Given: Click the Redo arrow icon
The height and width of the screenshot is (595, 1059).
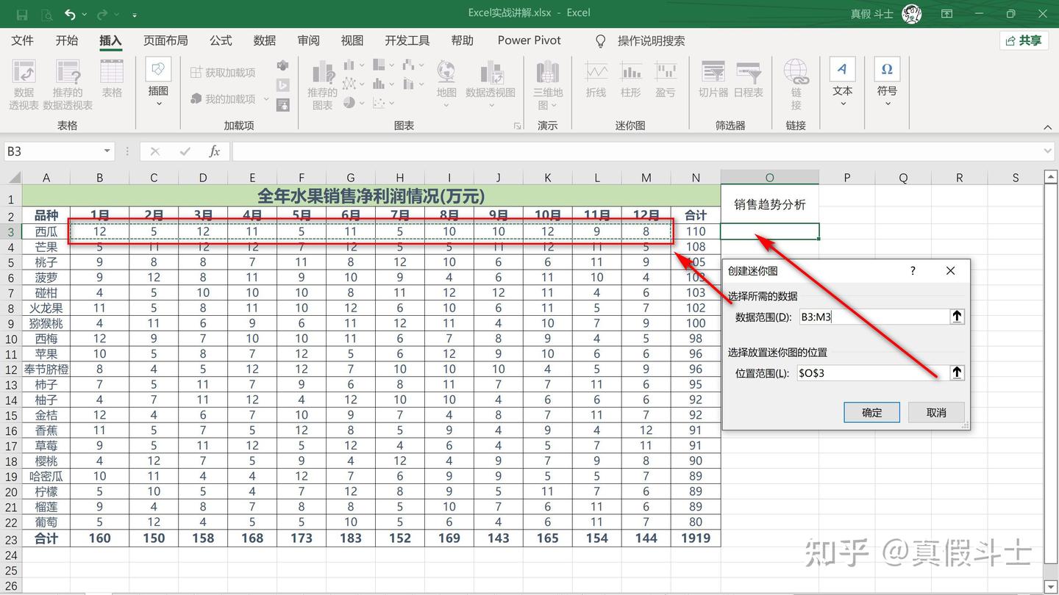Looking at the screenshot, I should point(103,14).
